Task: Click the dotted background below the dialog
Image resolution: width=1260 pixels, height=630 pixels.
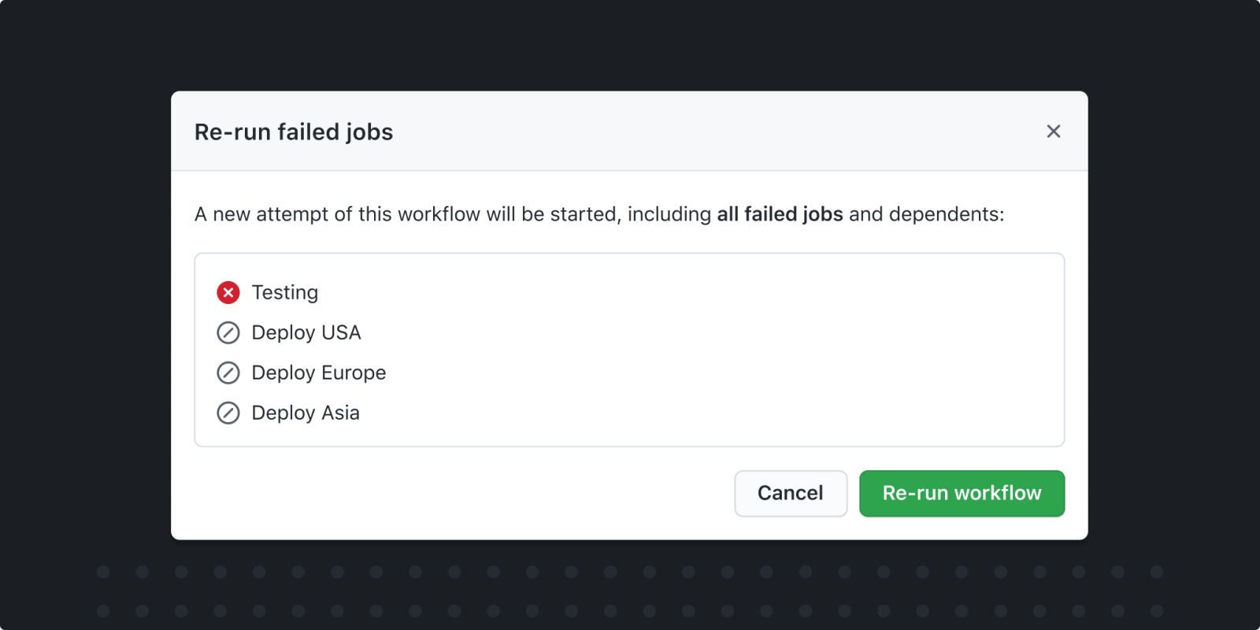Action: click(x=628, y=591)
